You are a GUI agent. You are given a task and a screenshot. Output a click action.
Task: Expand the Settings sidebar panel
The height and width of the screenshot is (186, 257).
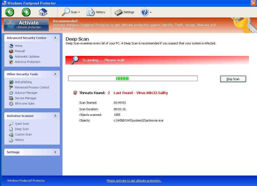55,152
